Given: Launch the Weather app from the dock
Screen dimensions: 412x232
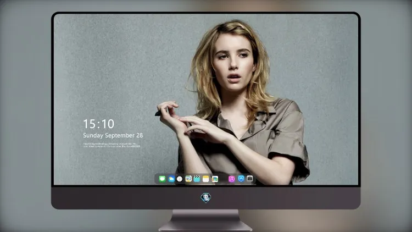Looking at the screenshot, I should (x=171, y=179).
